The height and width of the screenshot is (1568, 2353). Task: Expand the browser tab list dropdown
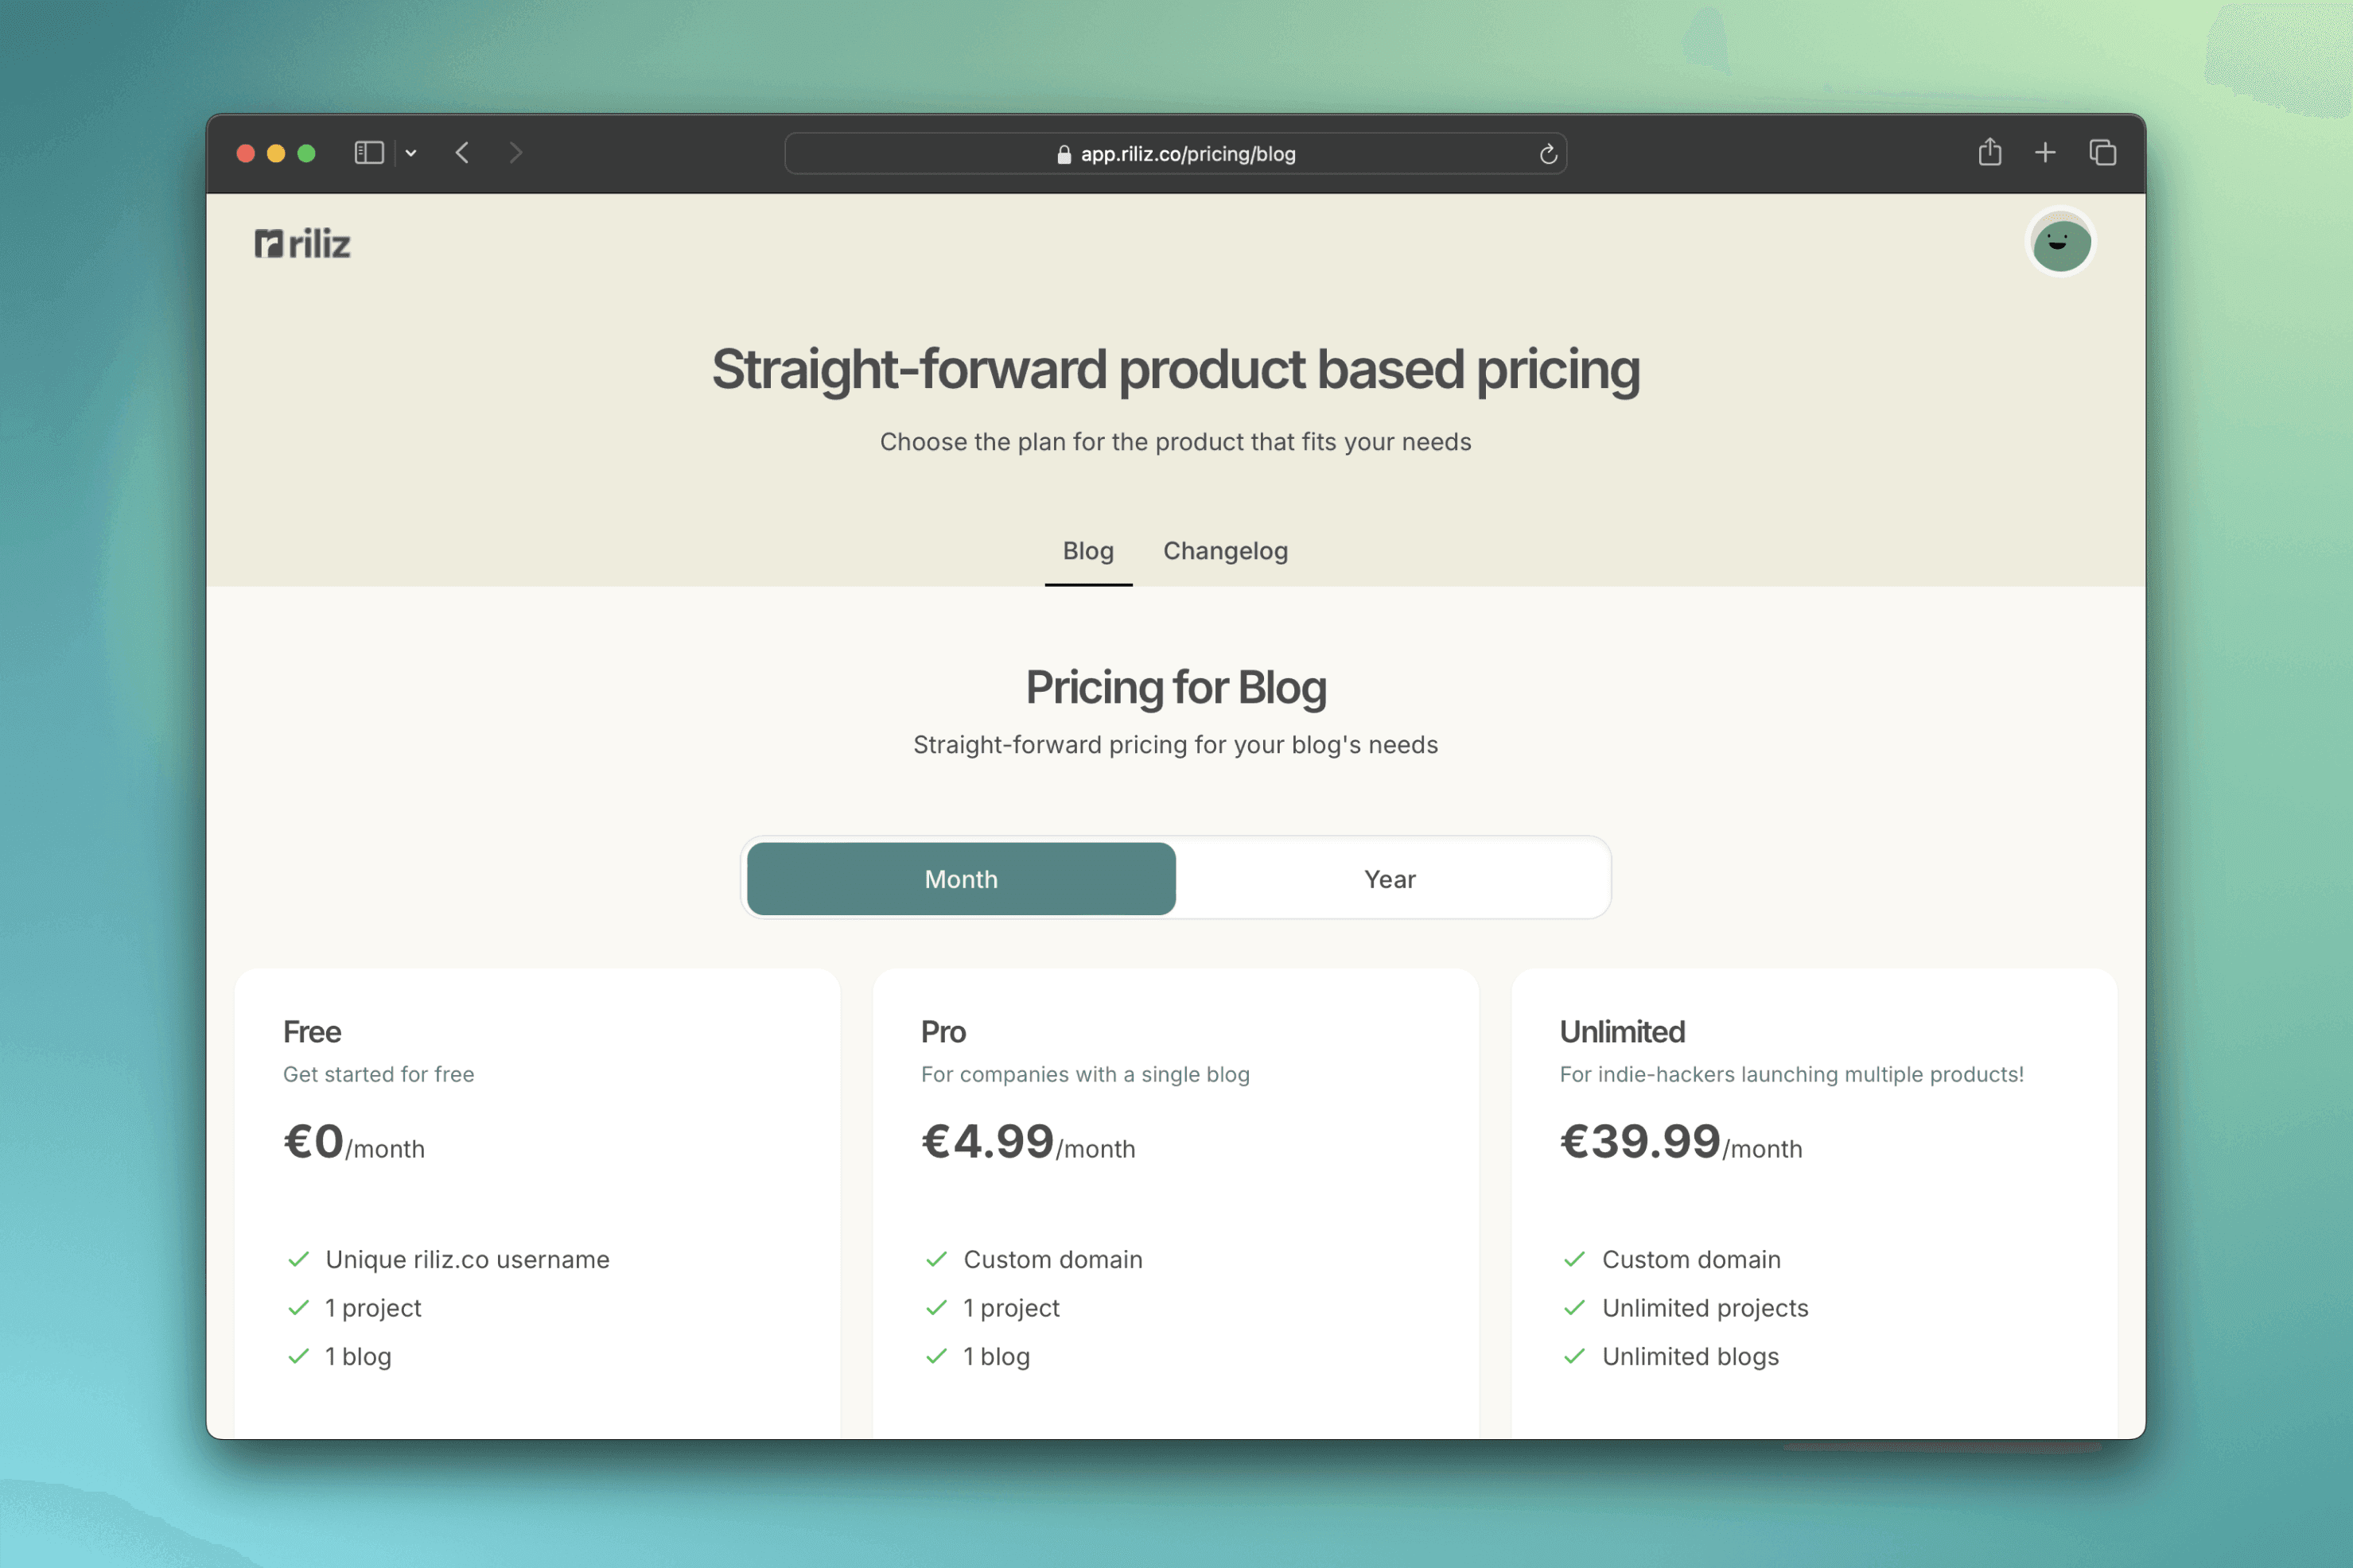pos(410,152)
